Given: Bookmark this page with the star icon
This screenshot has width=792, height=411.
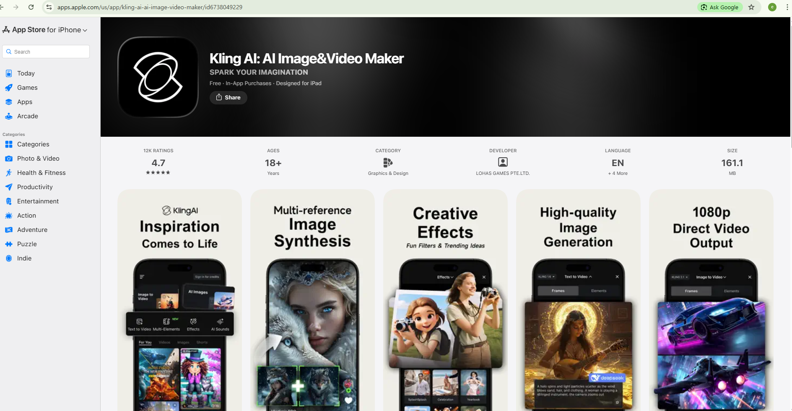Looking at the screenshot, I should tap(751, 7).
